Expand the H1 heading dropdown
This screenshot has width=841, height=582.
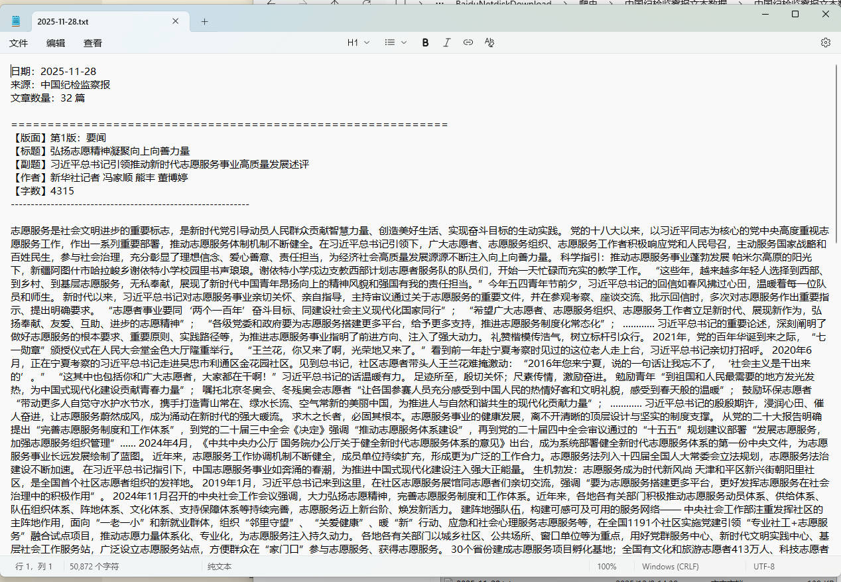click(358, 42)
